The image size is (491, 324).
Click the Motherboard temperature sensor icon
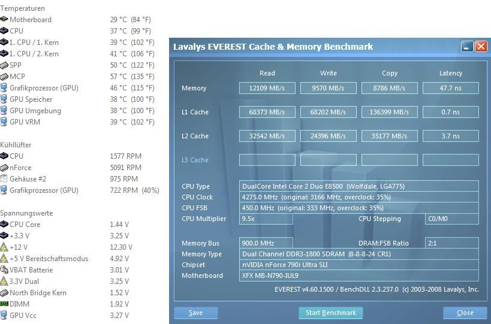click(4, 19)
